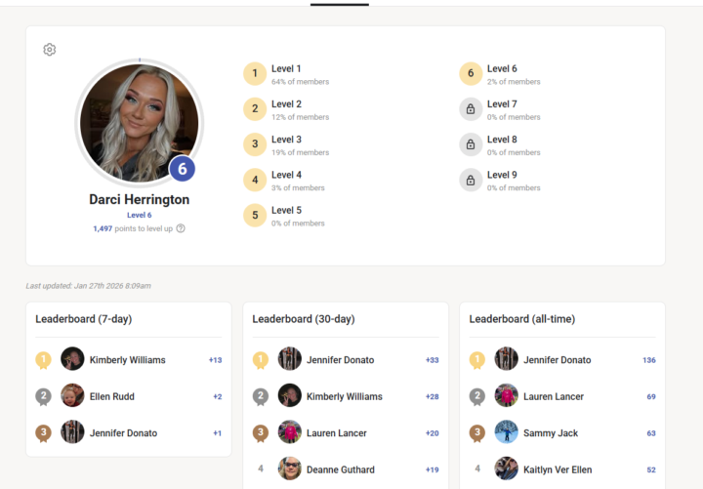703x489 pixels.
Task: Open Kimberly Williams name in 30-day leaderboard
Action: [x=345, y=396]
